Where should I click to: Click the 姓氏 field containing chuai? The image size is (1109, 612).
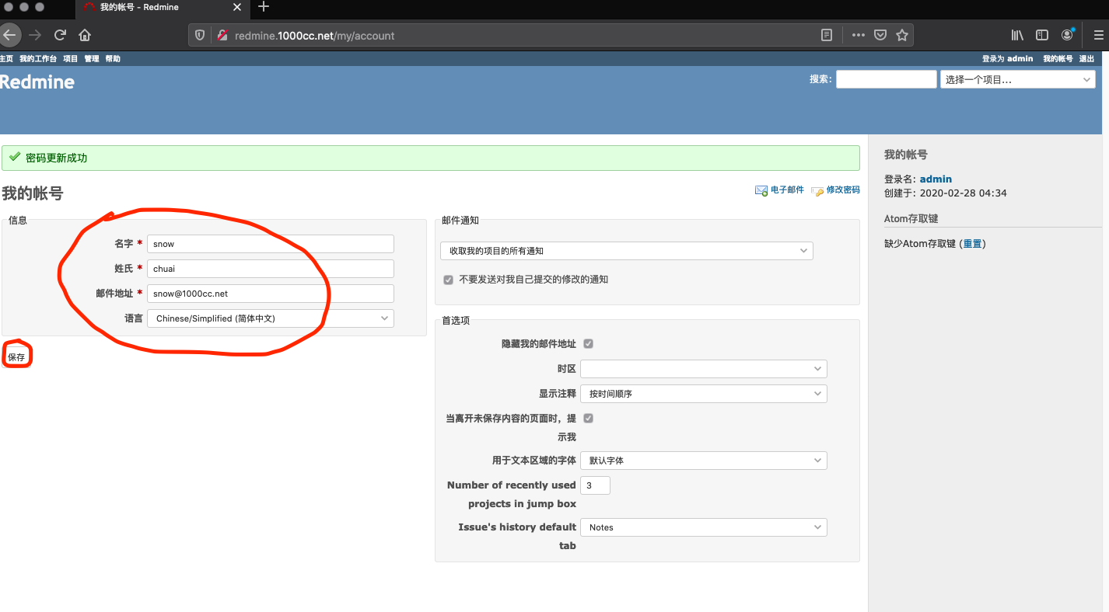pyautogui.click(x=271, y=269)
